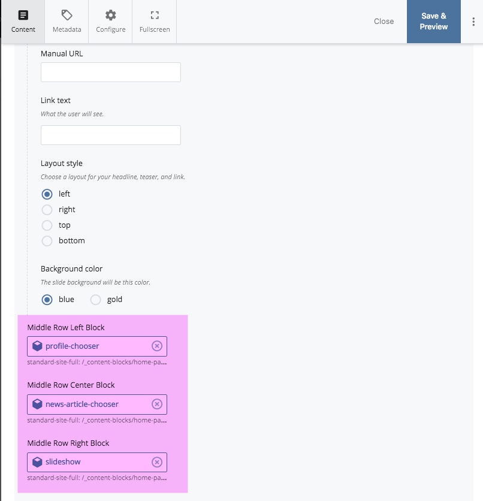Click the 'Manual URL' label
The width and height of the screenshot is (483, 501).
62,54
